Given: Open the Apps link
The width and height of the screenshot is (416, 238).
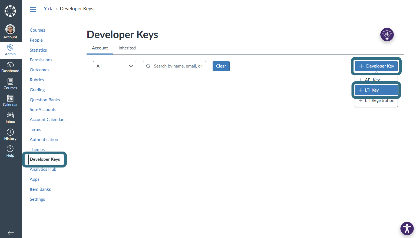Looking at the screenshot, I should [x=35, y=179].
